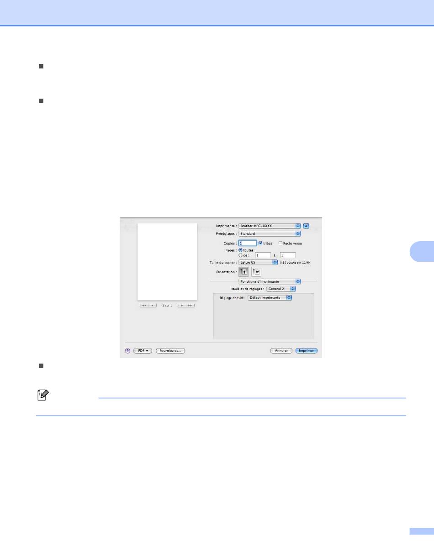
Task: Choose portrait orientation icon
Action: (244, 271)
